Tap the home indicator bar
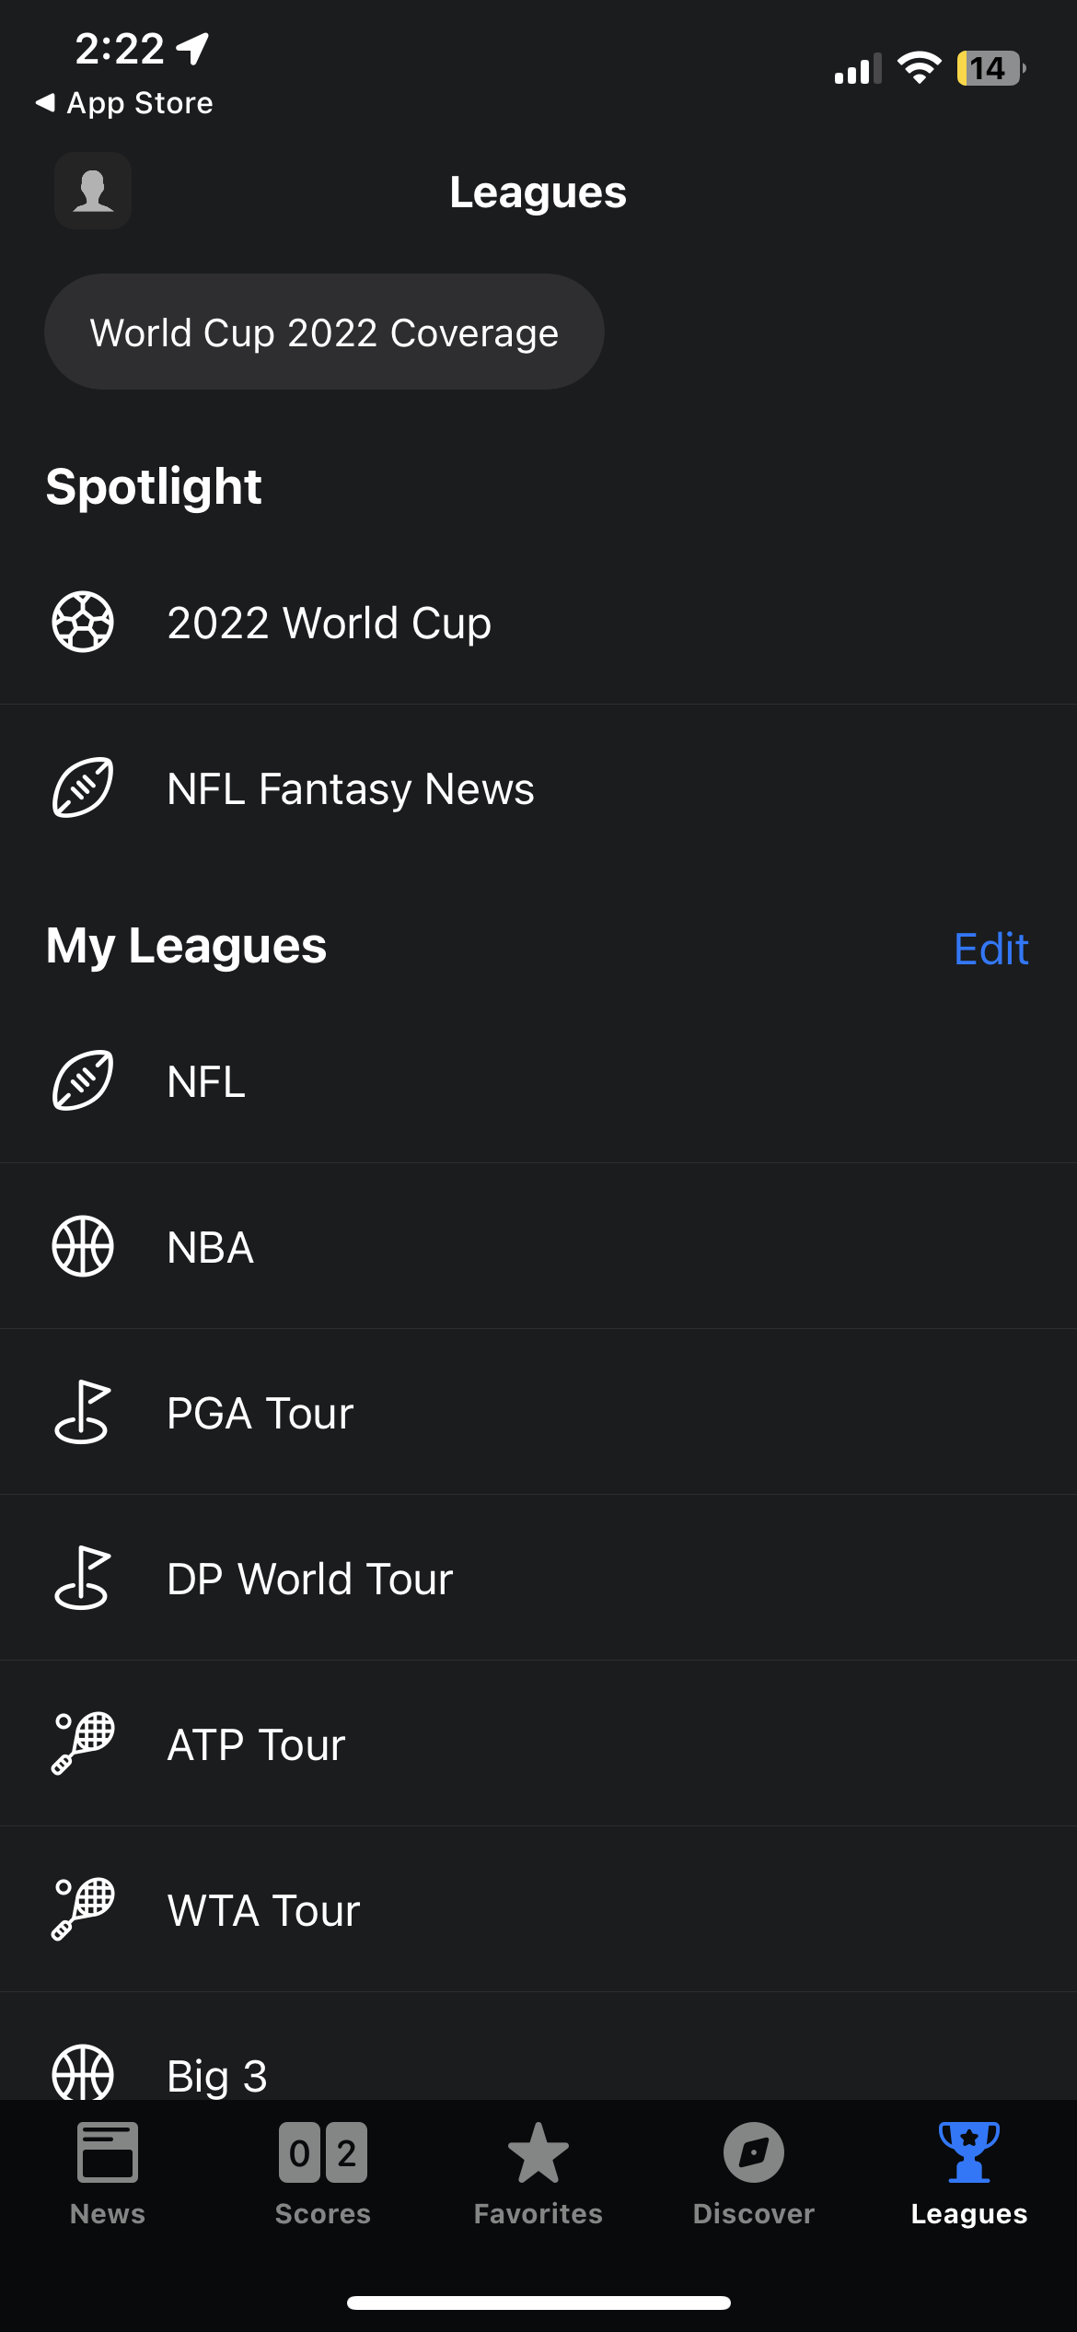 [538, 2303]
